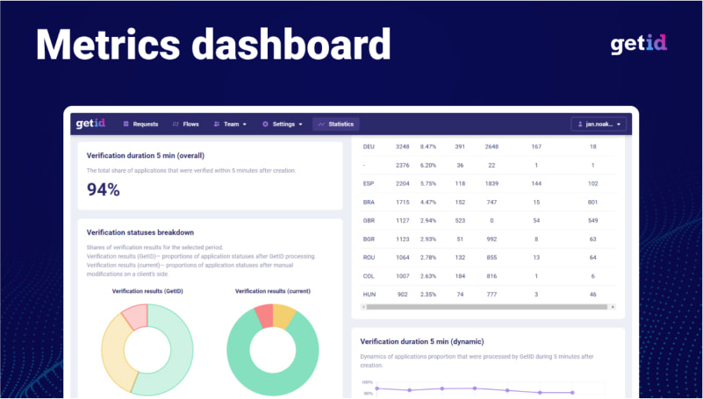The height and width of the screenshot is (399, 703).
Task: Click the user avatar icon beside jan.noak
Action: coord(580,124)
